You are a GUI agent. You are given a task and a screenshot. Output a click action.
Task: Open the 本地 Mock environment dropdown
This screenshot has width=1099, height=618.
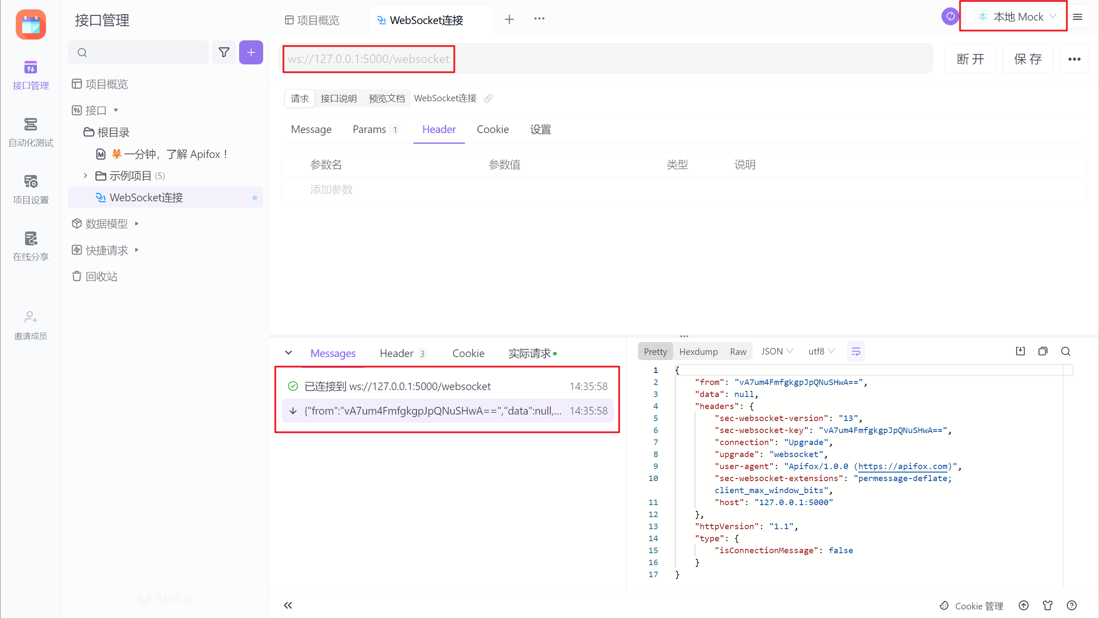[x=1014, y=16]
